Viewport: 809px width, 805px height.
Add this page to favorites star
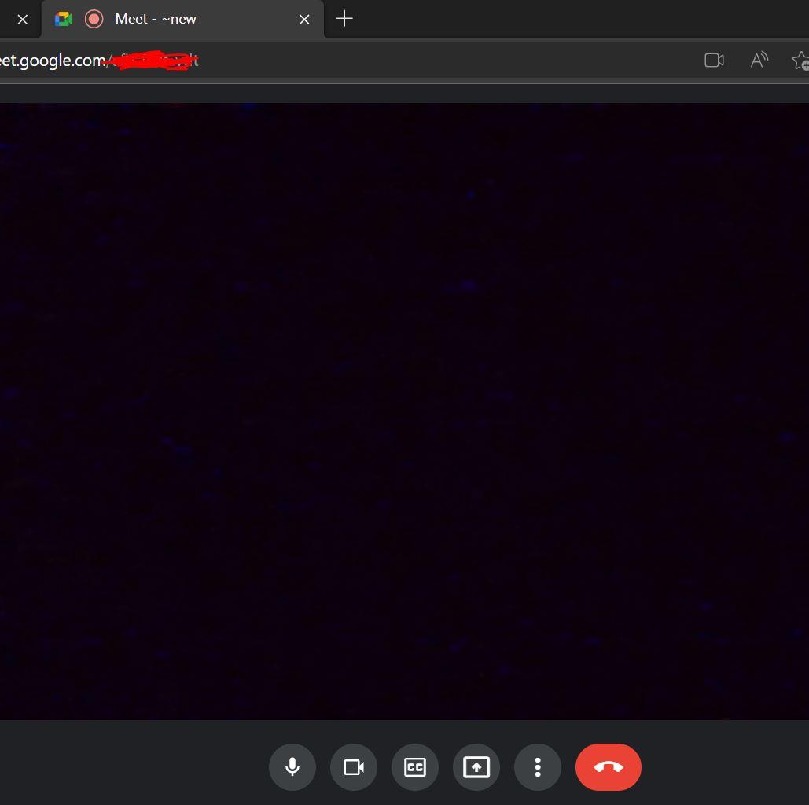coord(800,61)
